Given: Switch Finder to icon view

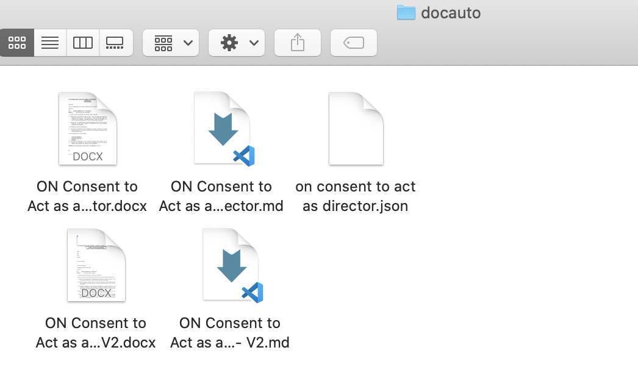Looking at the screenshot, I should 16,43.
